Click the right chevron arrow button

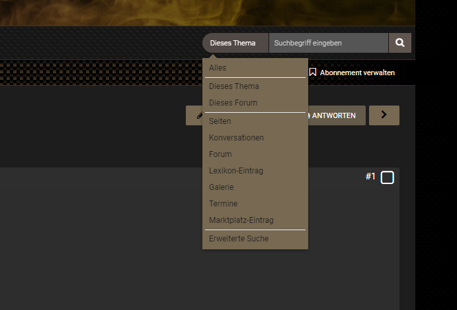pyautogui.click(x=384, y=115)
